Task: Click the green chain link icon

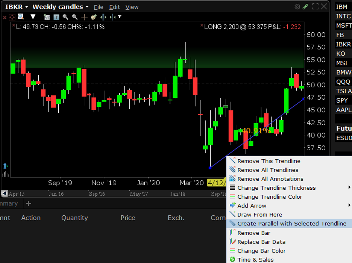Action: 306,7
